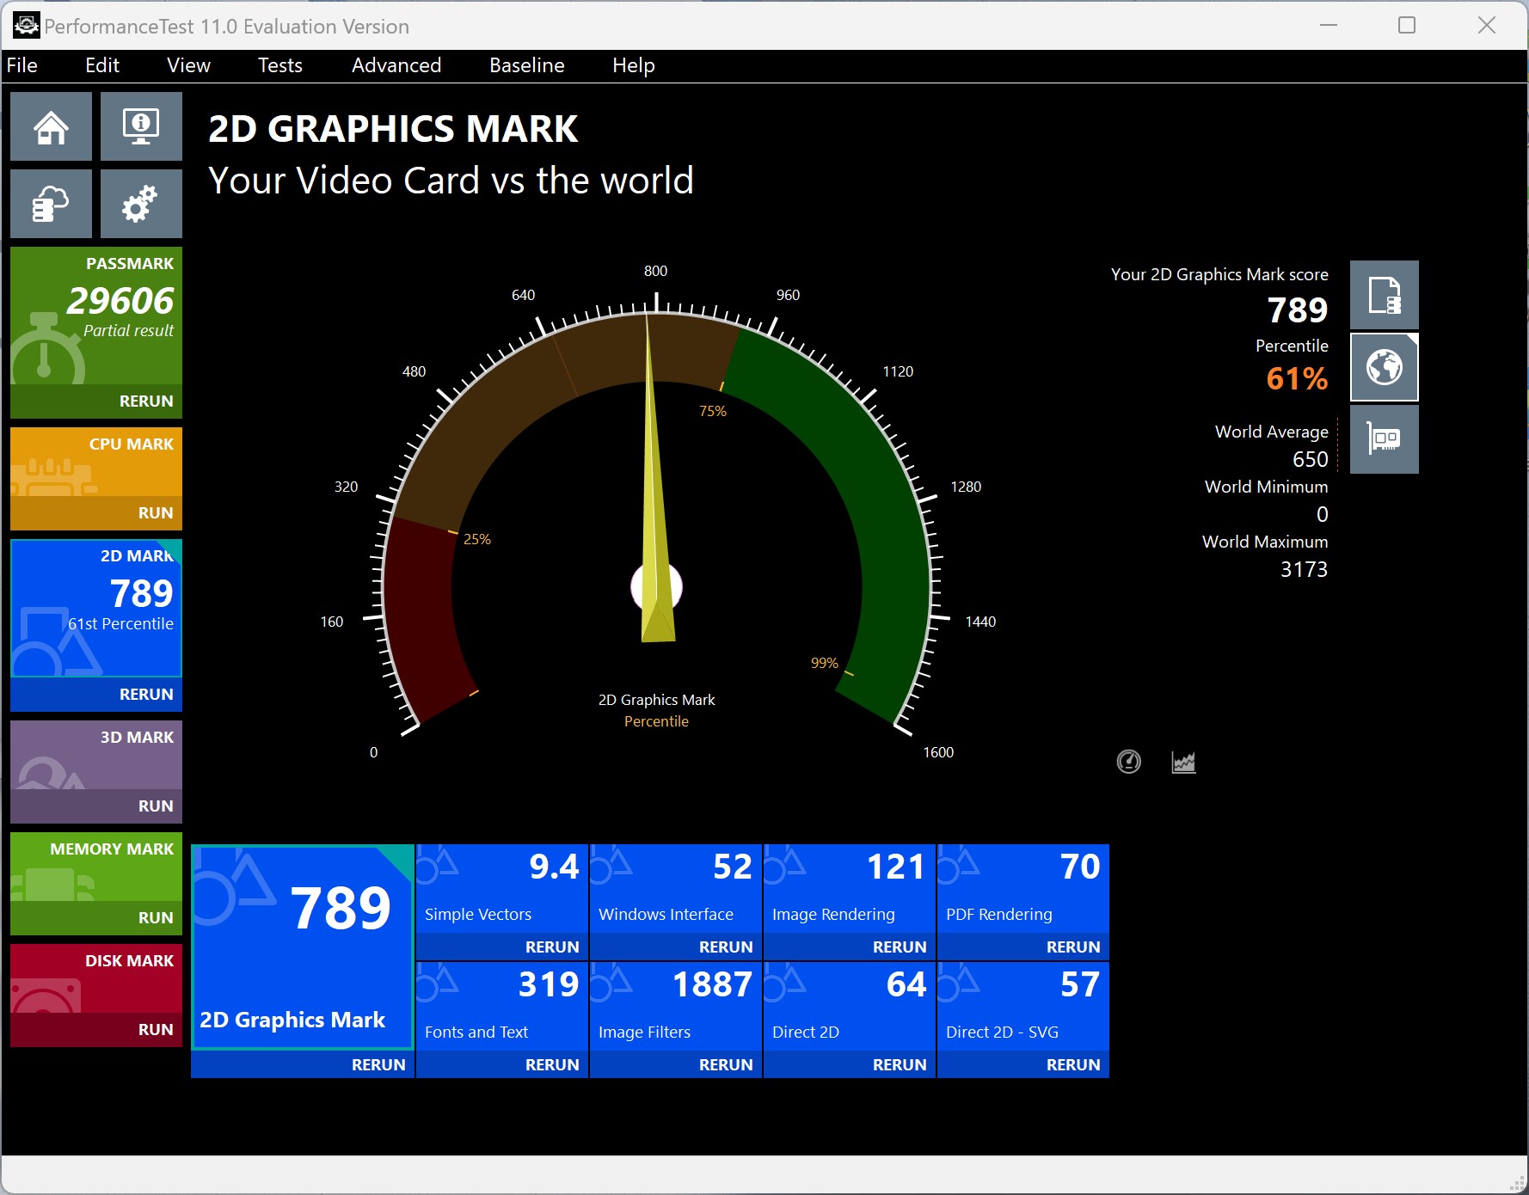Switch to the gauge dial chart view
Screen dimensions: 1529x1195
click(1129, 762)
